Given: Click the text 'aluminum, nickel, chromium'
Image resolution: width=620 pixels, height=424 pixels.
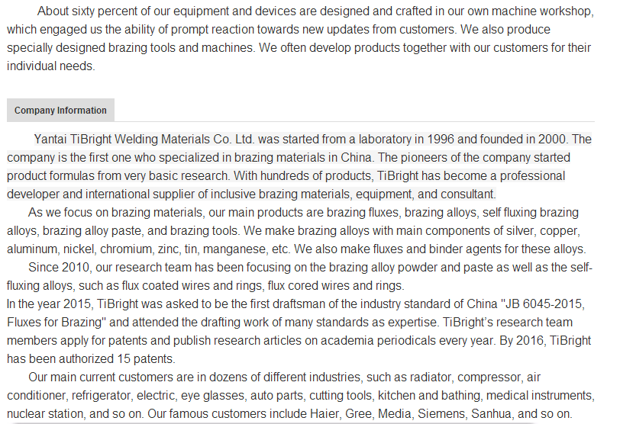Looking at the screenshot, I should pos(79,249).
